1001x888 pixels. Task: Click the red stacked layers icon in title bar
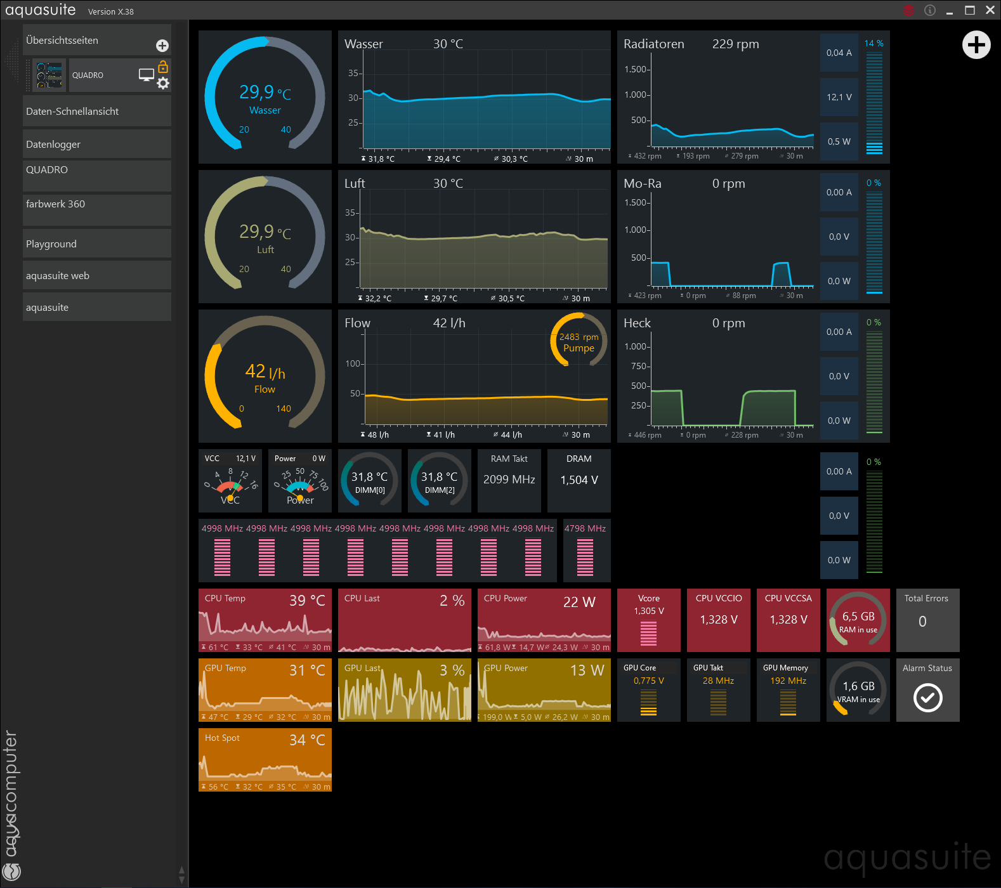point(908,10)
